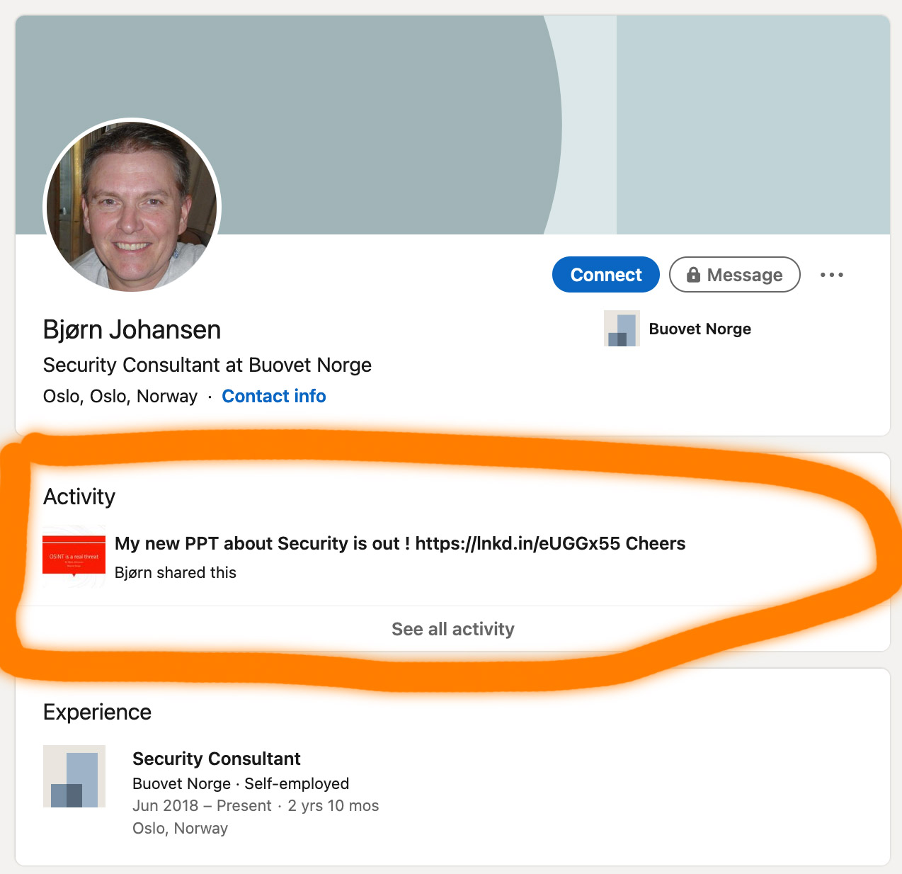Click the Connect button
The height and width of the screenshot is (874, 902).
[x=605, y=275]
